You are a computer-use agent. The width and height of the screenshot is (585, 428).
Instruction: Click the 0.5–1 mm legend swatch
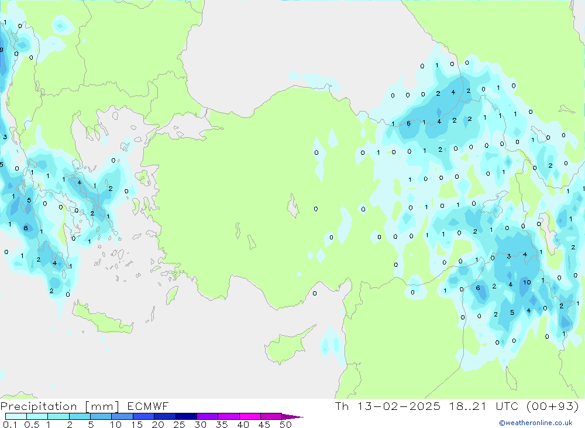click(37, 416)
